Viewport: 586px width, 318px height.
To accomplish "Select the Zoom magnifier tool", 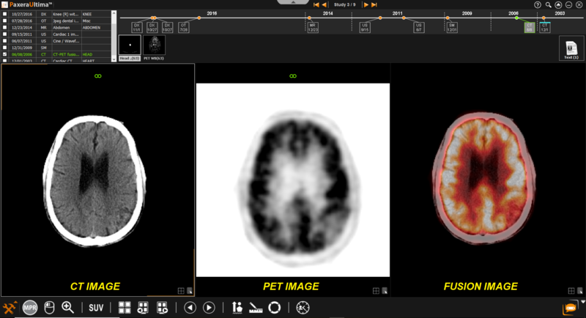I will [x=68, y=308].
